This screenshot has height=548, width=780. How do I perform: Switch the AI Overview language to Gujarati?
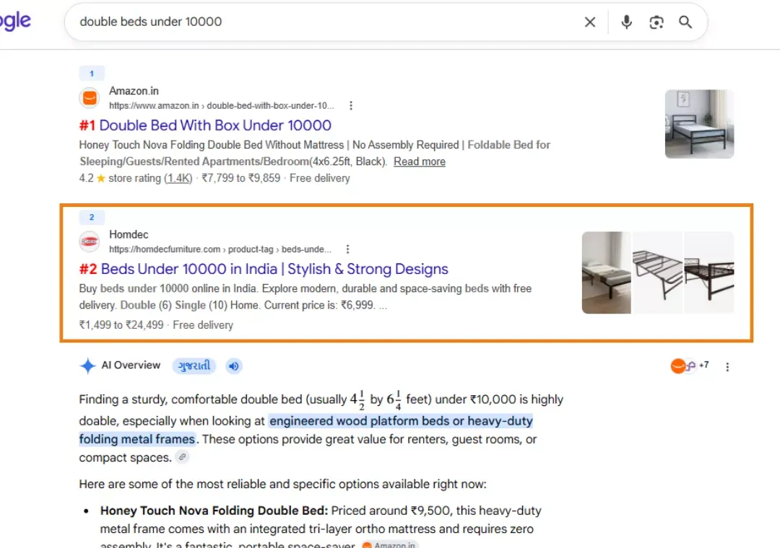pos(194,366)
